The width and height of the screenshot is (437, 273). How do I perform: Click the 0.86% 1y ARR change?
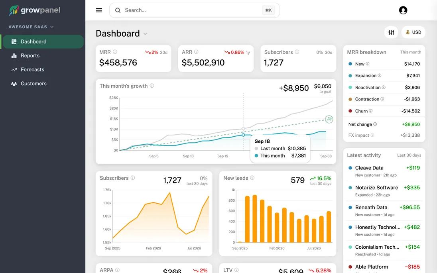[237, 52]
